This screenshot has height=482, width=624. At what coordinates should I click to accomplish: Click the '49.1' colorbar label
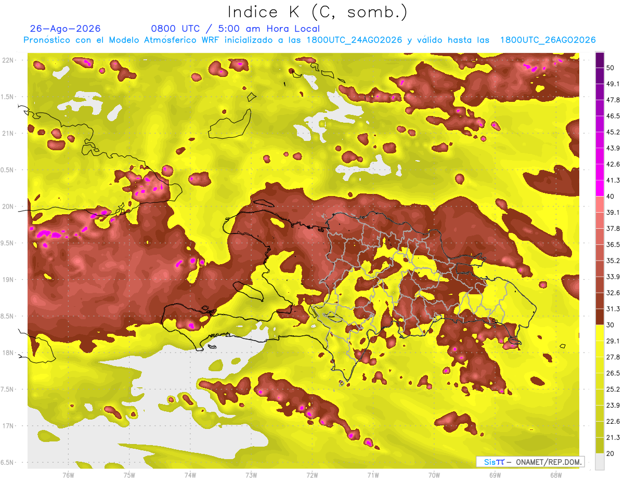613,84
